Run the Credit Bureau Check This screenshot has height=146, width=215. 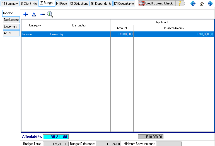[156, 3]
